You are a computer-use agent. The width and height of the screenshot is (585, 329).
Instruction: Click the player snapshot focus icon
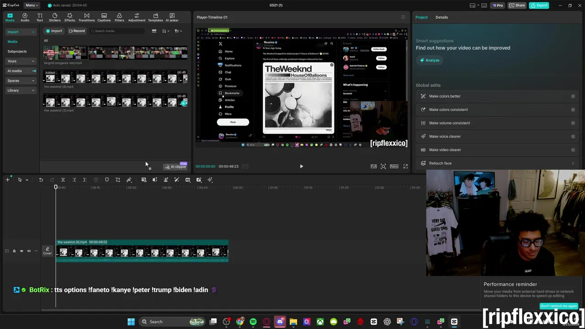tap(383, 166)
